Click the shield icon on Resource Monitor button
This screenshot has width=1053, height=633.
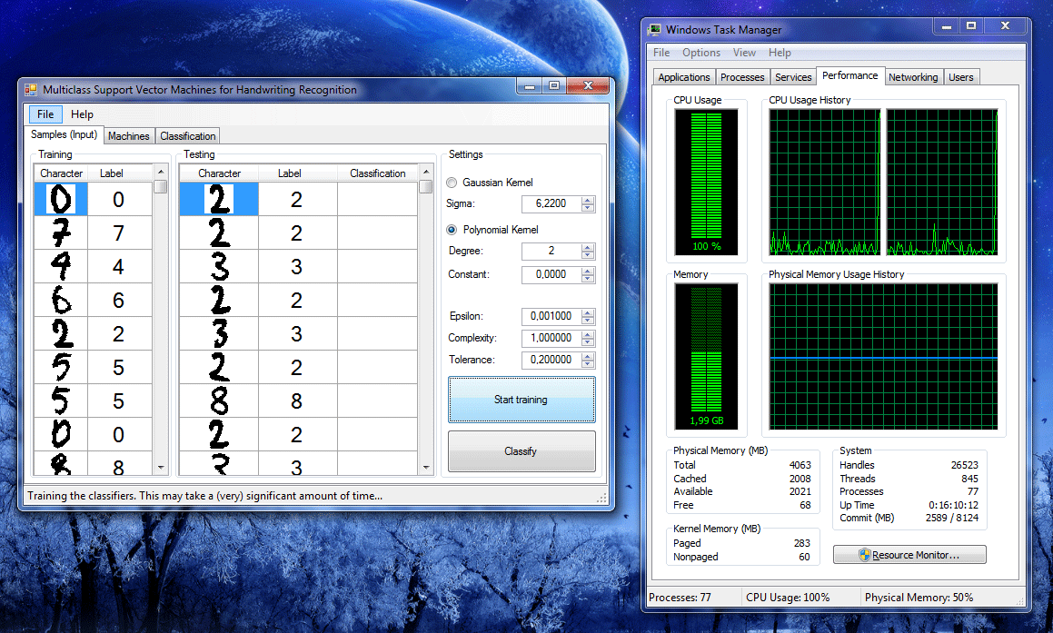pyautogui.click(x=864, y=555)
